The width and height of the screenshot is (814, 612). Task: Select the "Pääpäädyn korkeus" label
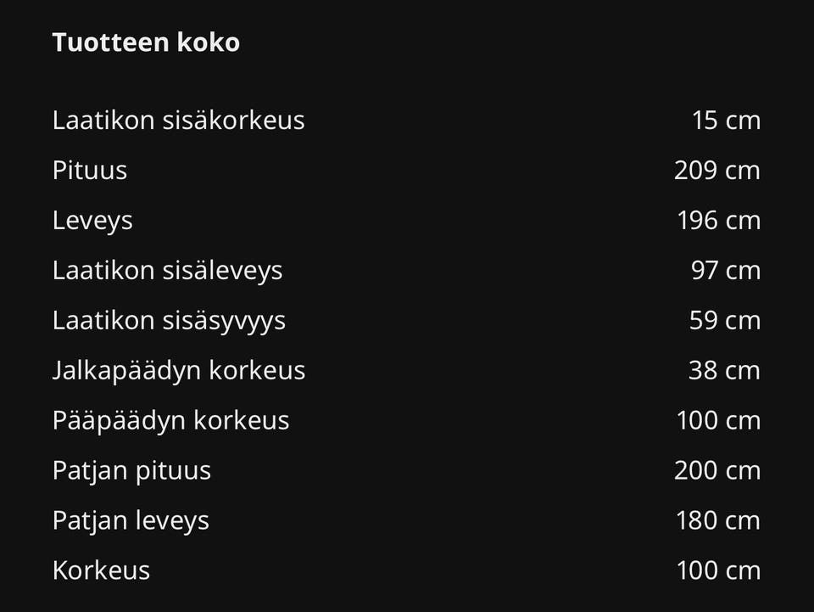pyautogui.click(x=170, y=420)
